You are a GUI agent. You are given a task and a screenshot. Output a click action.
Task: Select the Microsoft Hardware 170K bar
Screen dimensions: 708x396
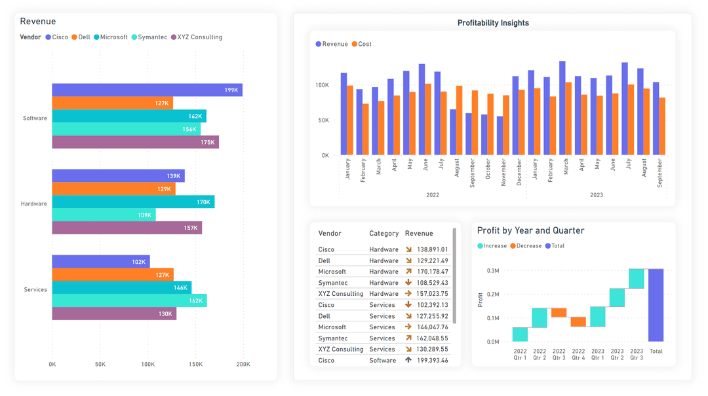click(133, 202)
